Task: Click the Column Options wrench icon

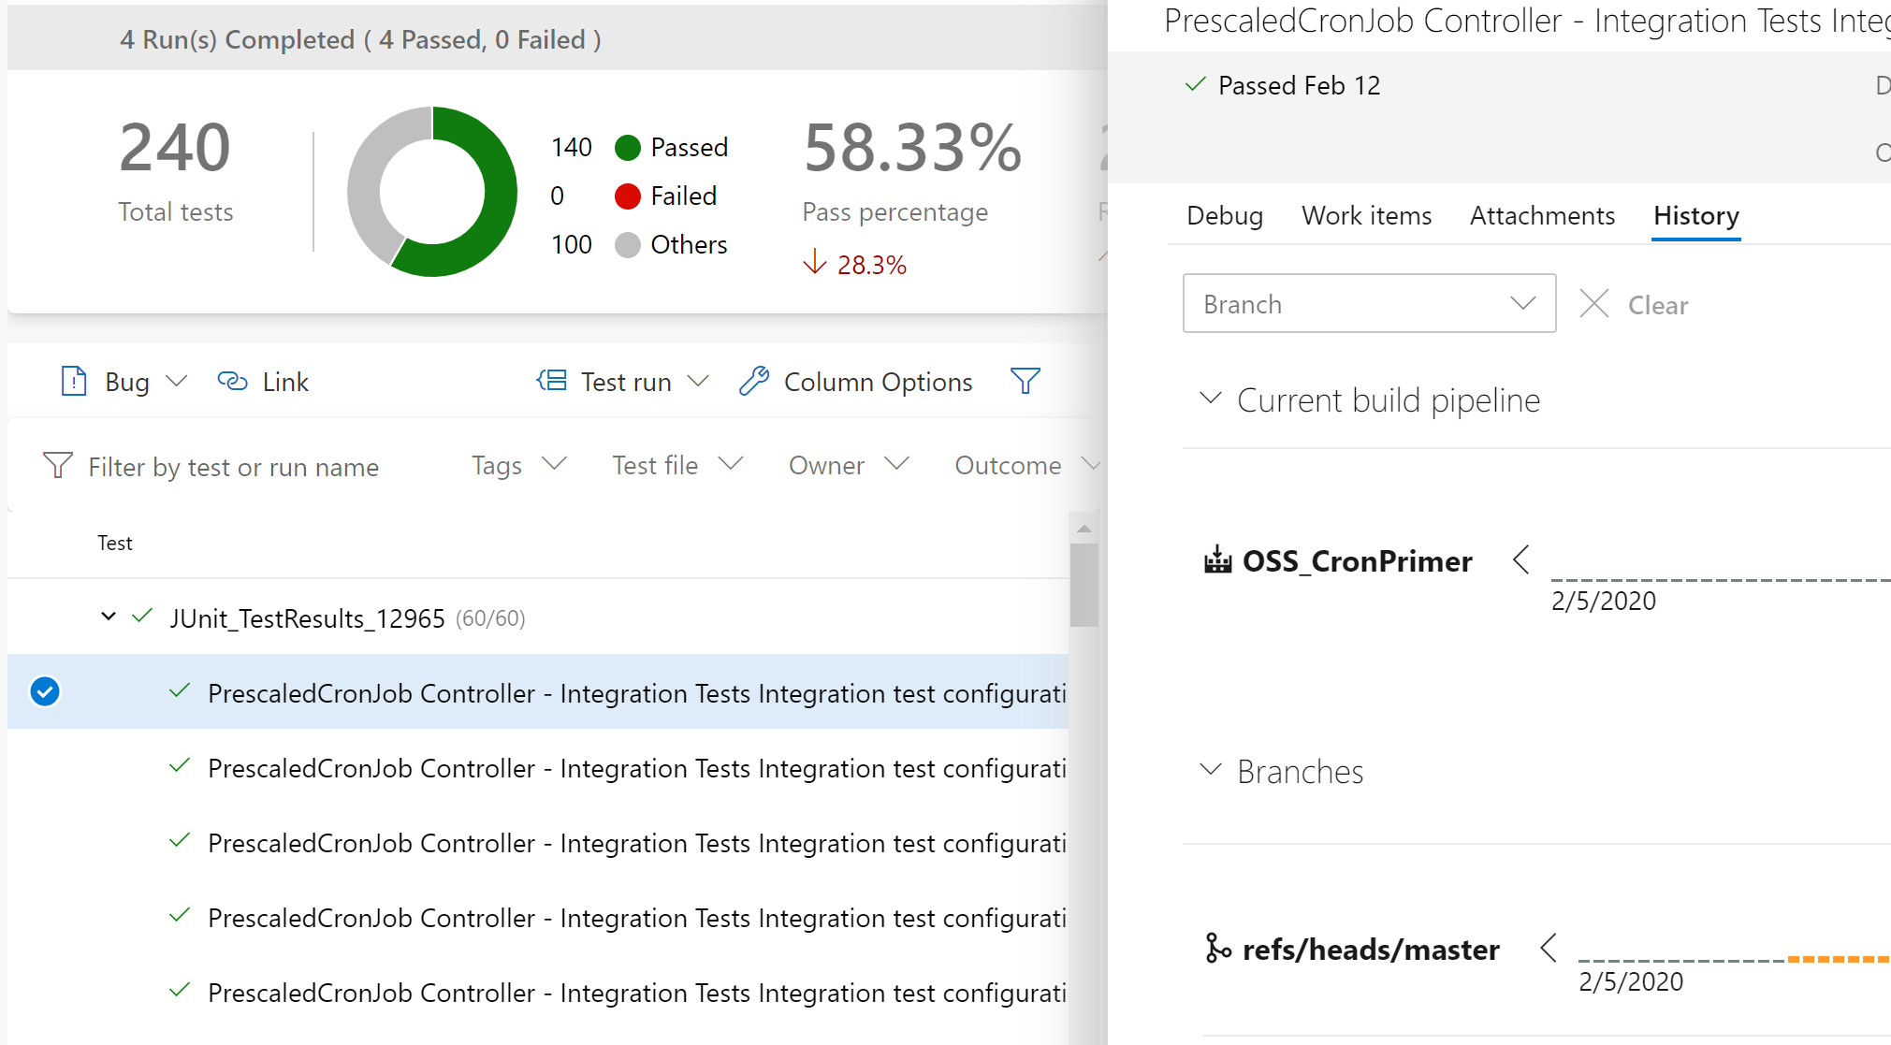Action: (754, 381)
